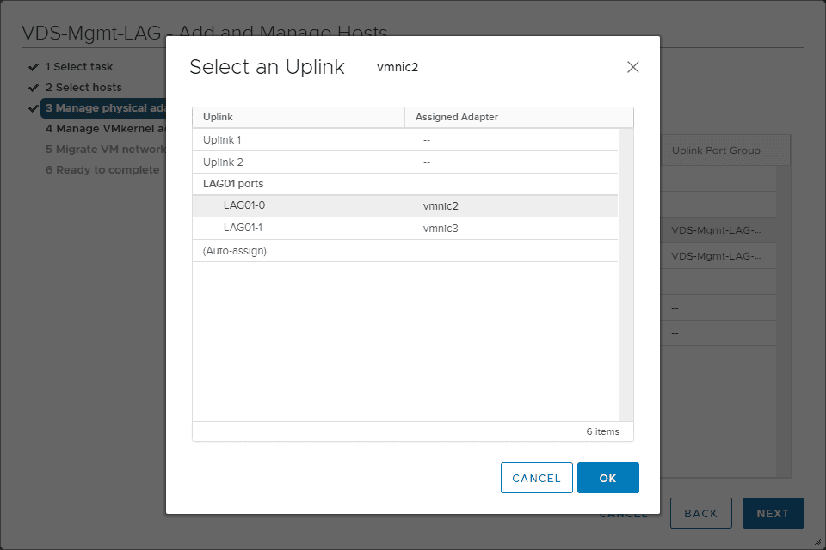Click the window resize grip icon
Viewport: 826px width, 550px height.
(818, 542)
